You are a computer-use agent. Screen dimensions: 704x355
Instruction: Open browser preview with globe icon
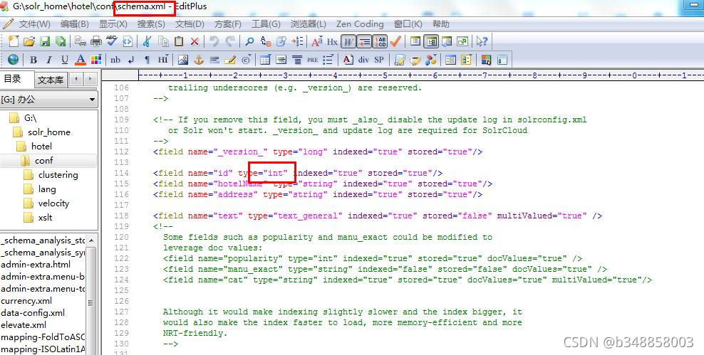(14, 59)
